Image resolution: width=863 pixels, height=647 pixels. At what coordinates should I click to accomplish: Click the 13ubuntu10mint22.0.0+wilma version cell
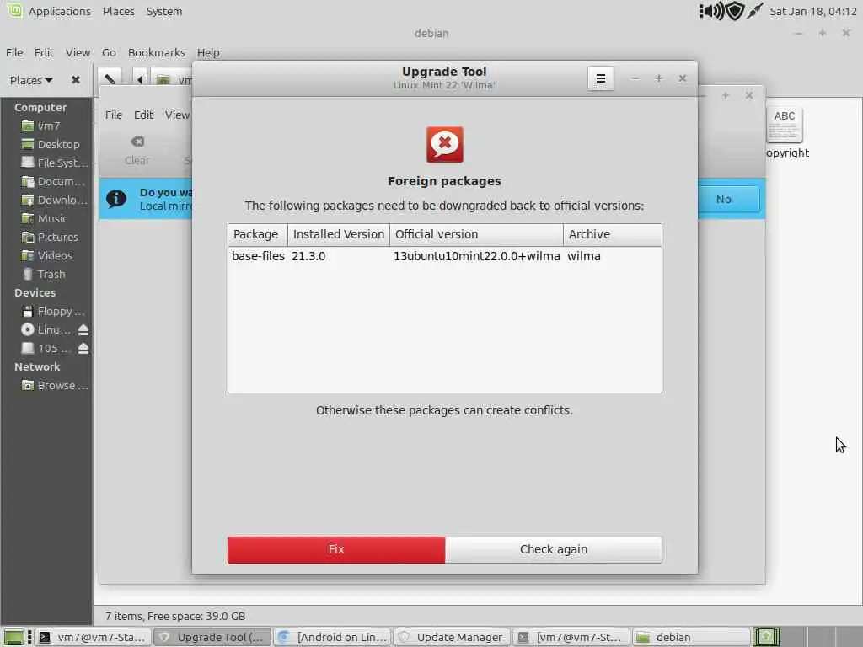(x=477, y=256)
